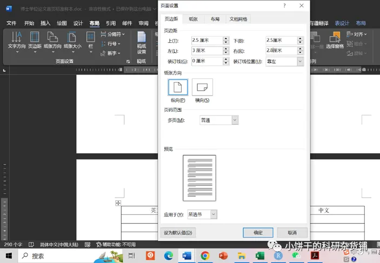Open the 开始 ribbon tab
Viewport: 380px width, 263px height.
click(29, 23)
